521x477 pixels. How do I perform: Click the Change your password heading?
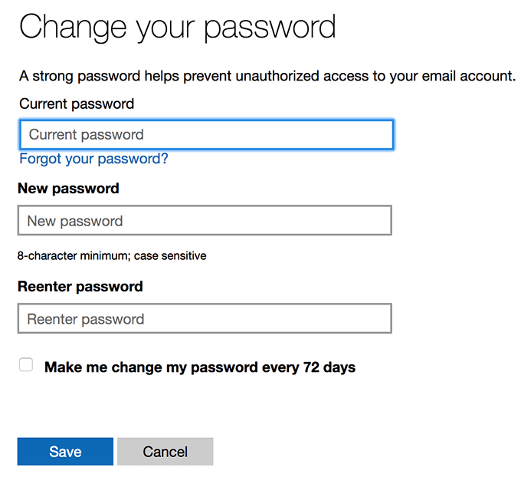click(x=177, y=28)
